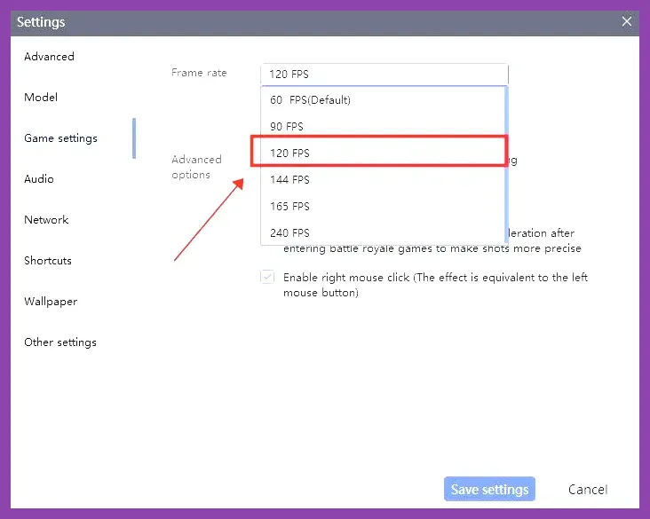
Task: Click the Save settings button
Action: [x=489, y=489]
